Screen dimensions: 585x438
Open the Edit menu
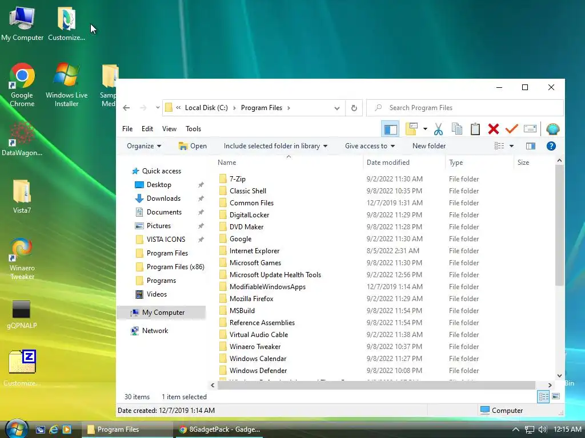click(147, 129)
